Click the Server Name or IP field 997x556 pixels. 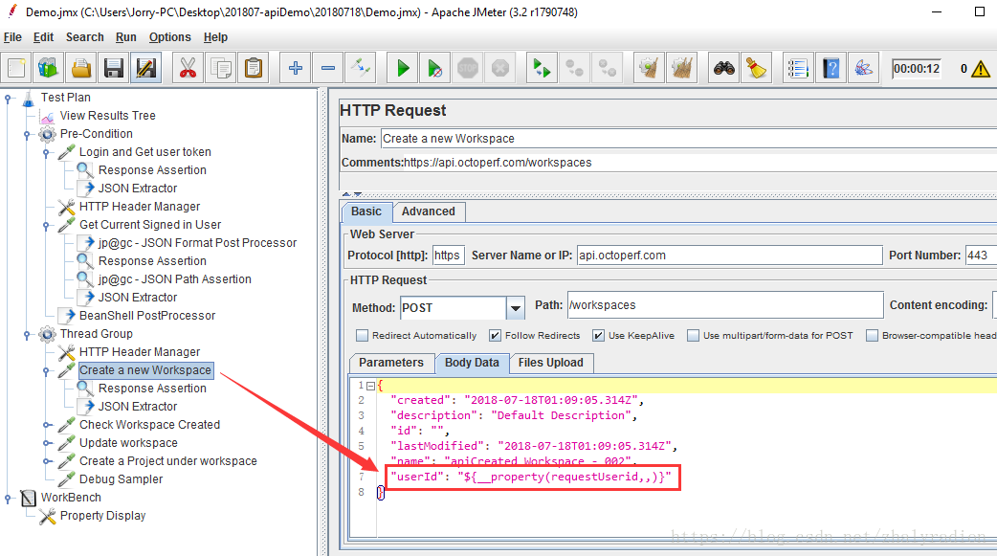click(729, 256)
